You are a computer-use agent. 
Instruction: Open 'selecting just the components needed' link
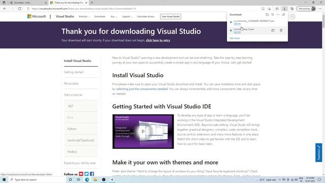click(142, 89)
